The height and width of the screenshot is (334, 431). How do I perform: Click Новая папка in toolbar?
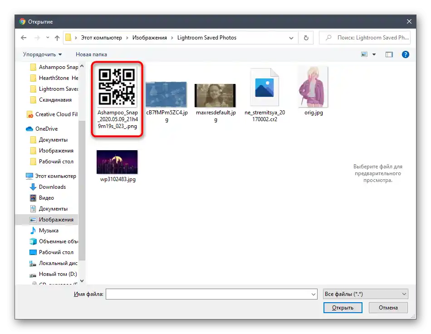(91, 54)
